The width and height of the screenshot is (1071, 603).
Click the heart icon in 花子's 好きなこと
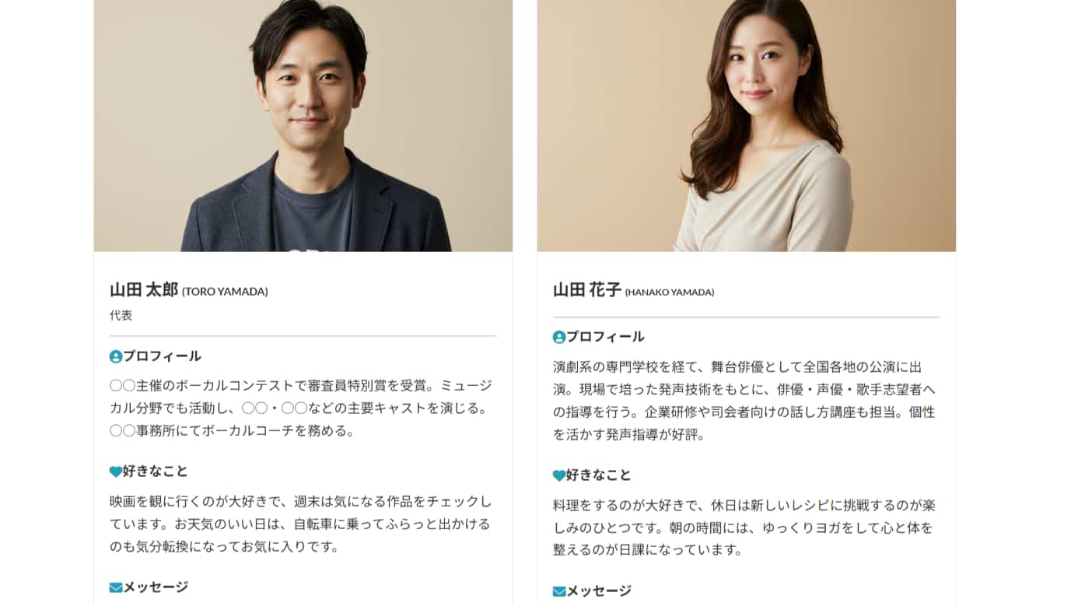pos(559,475)
